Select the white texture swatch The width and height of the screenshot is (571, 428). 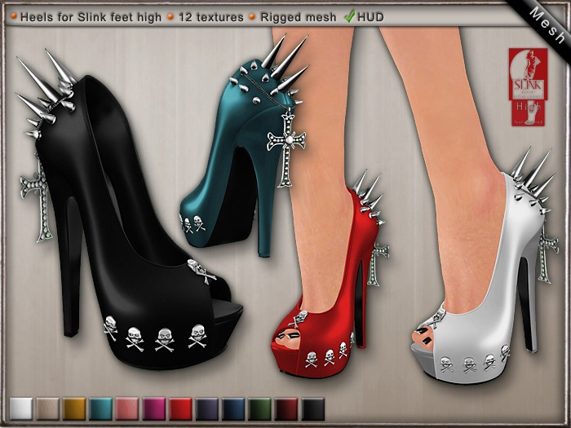coord(20,408)
